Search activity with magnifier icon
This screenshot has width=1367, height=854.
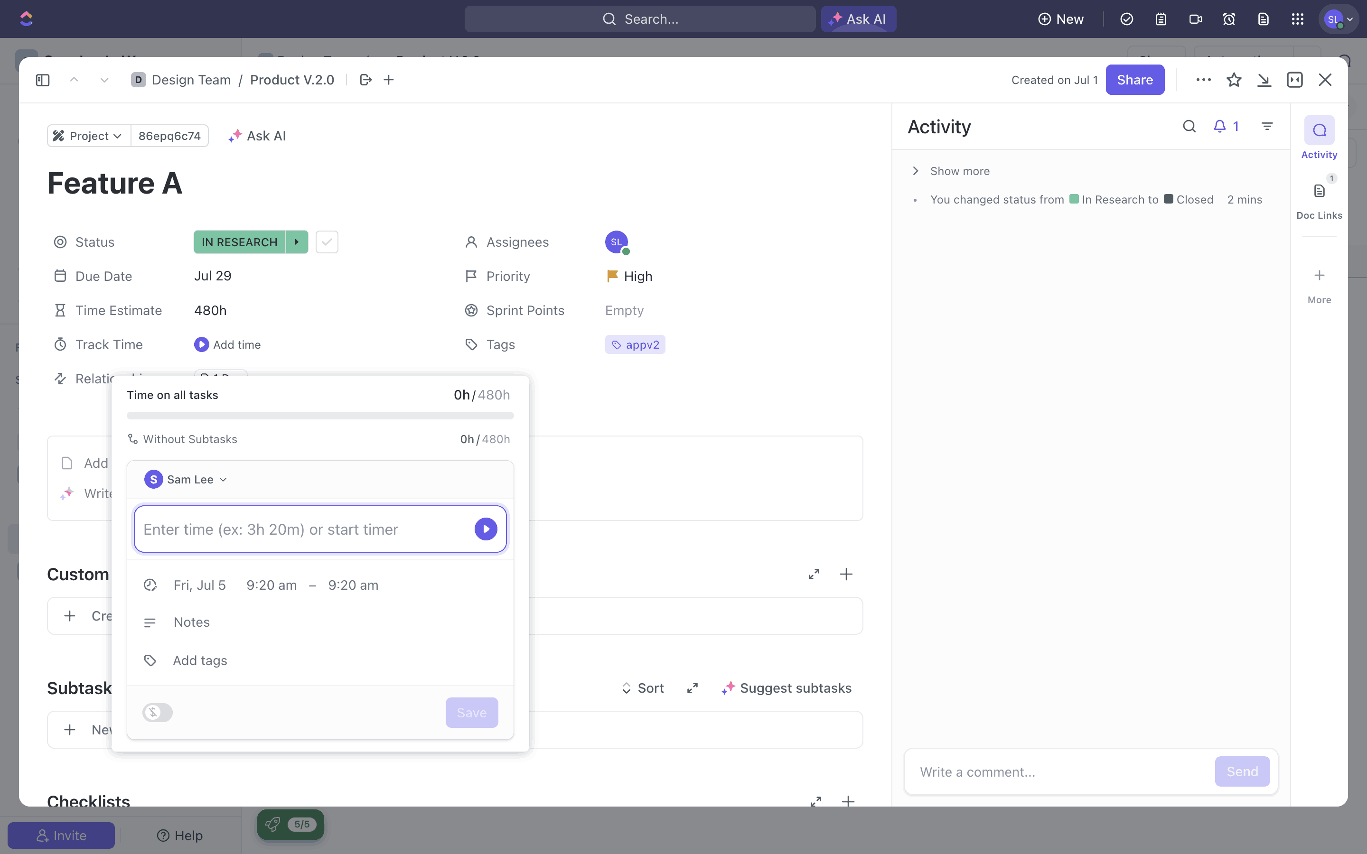coord(1189,126)
